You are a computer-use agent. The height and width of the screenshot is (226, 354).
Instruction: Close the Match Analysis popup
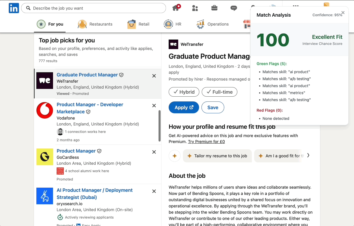click(343, 12)
